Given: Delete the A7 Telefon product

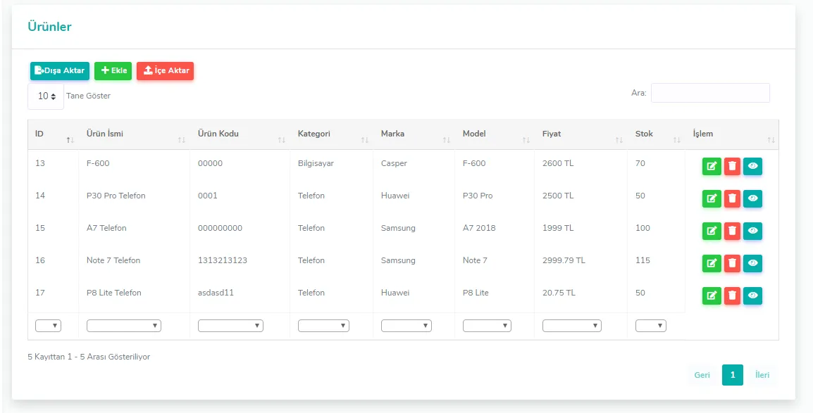Looking at the screenshot, I should [732, 231].
